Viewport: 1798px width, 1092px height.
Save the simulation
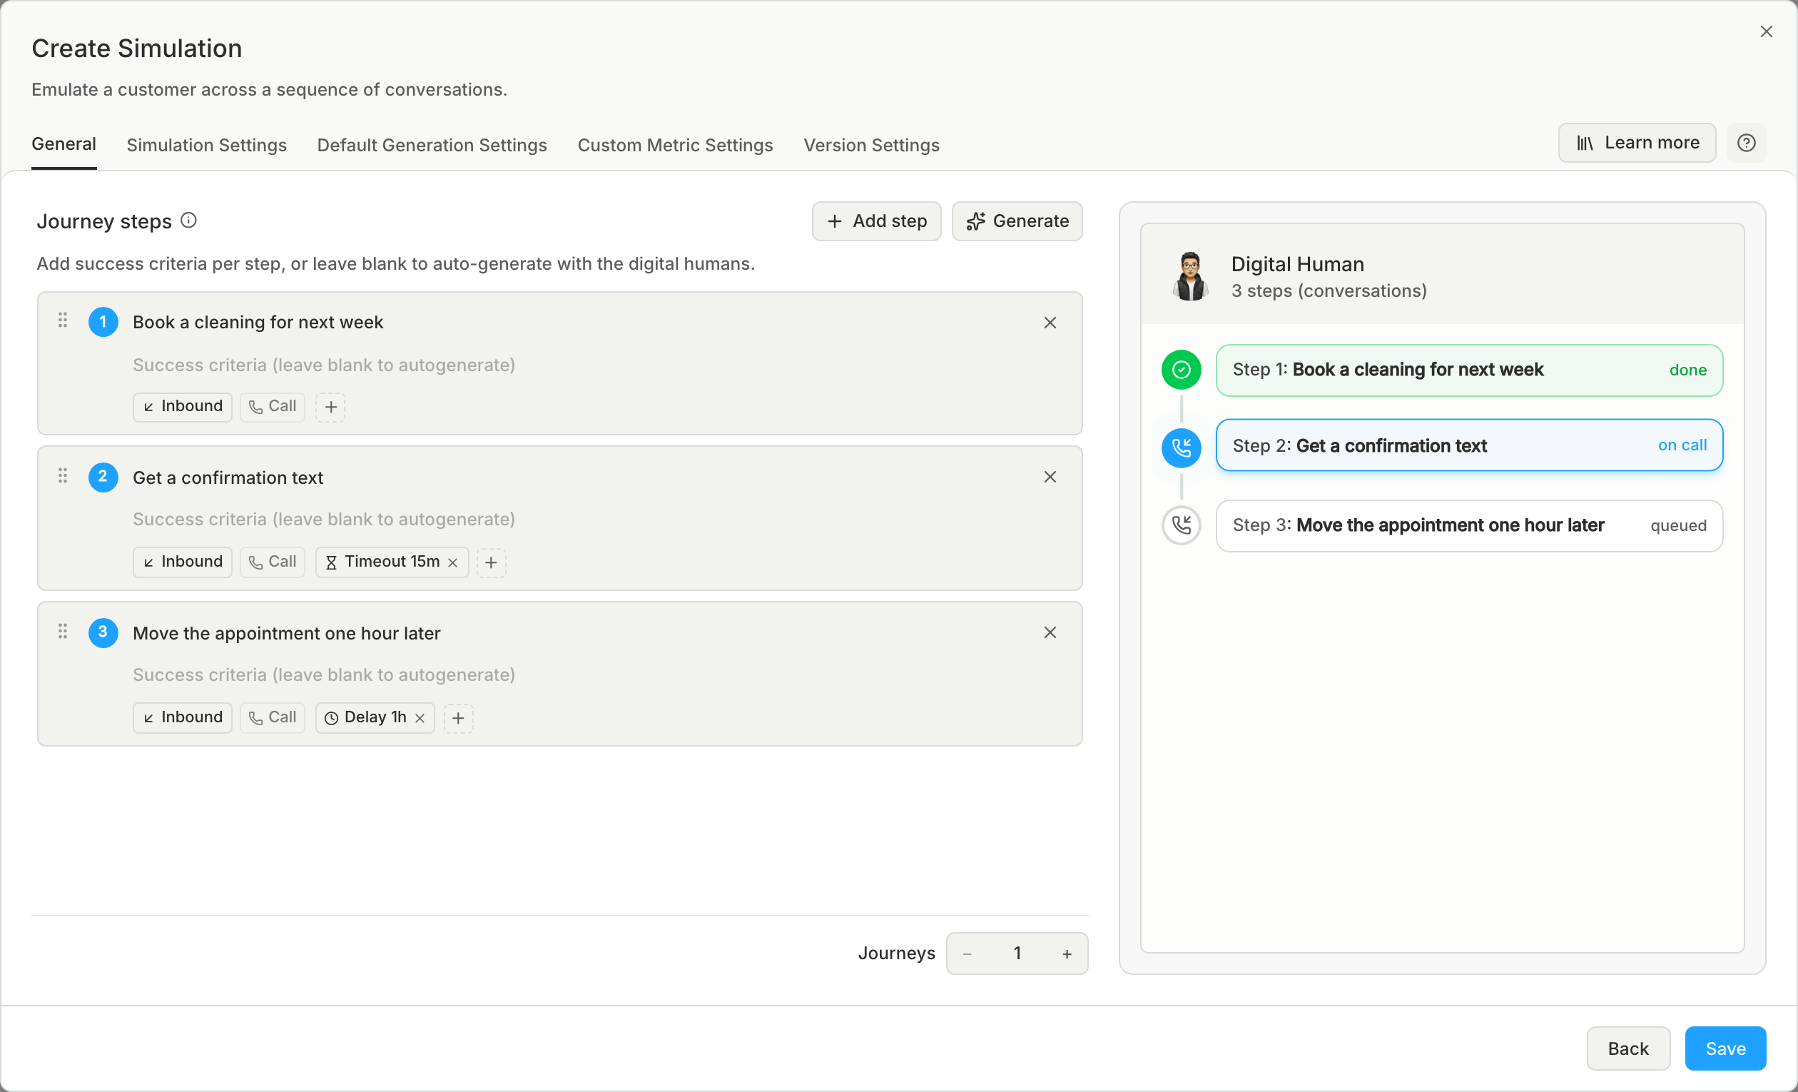(x=1725, y=1048)
